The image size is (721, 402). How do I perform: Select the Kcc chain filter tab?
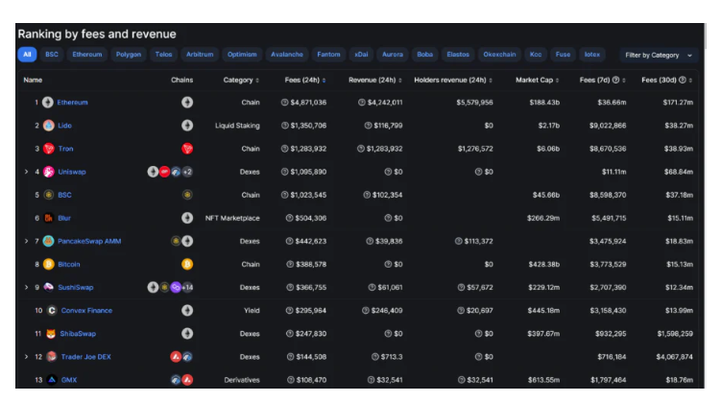point(536,55)
